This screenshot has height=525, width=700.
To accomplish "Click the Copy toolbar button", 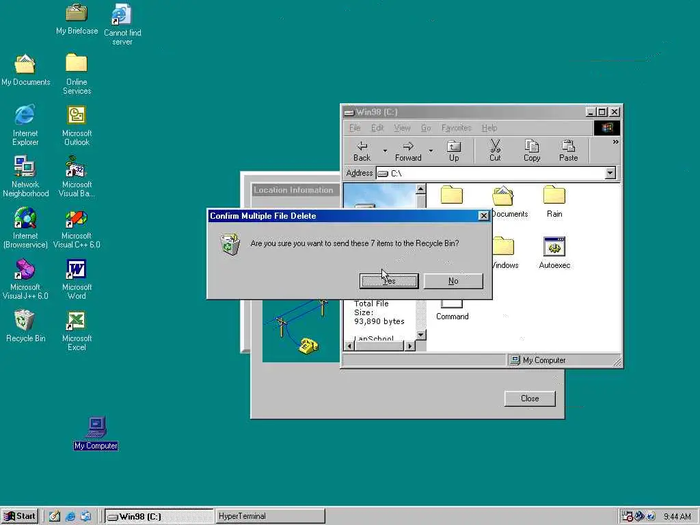I will [x=532, y=151].
